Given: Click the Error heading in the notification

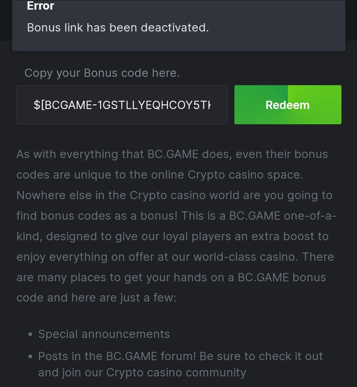Looking at the screenshot, I should [x=41, y=6].
